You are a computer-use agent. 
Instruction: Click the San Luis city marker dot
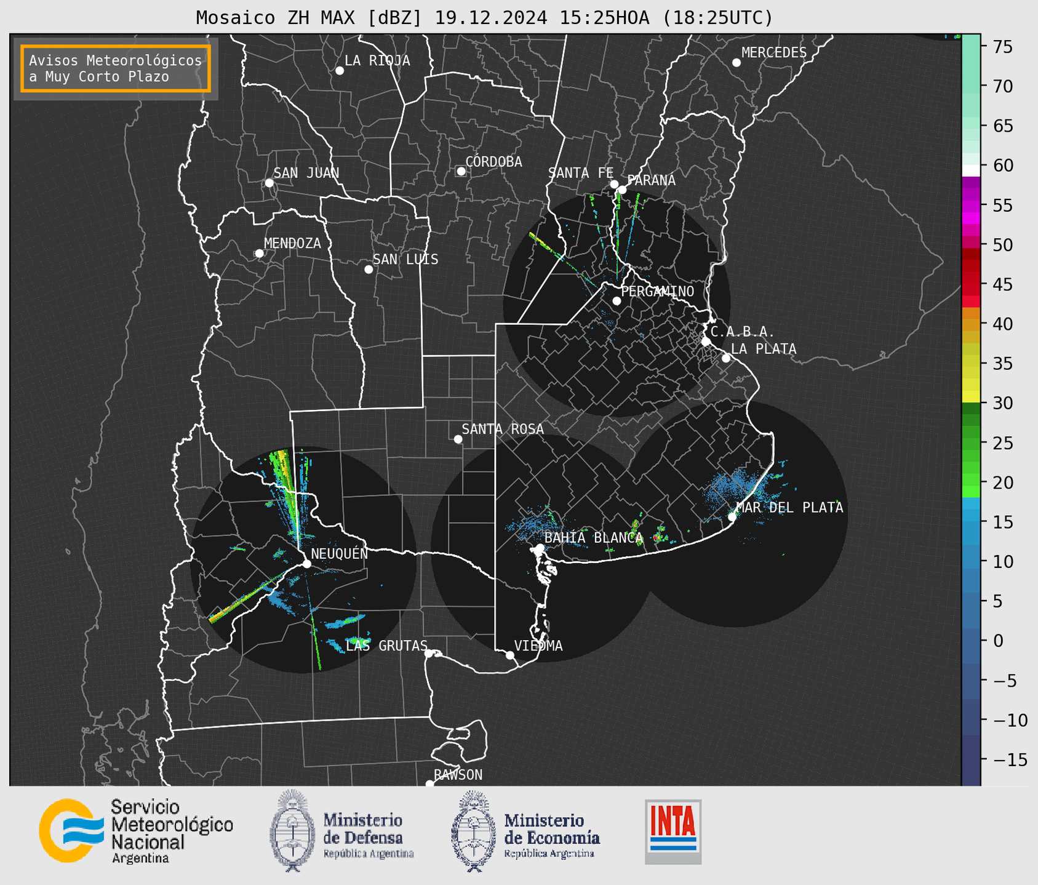click(369, 270)
